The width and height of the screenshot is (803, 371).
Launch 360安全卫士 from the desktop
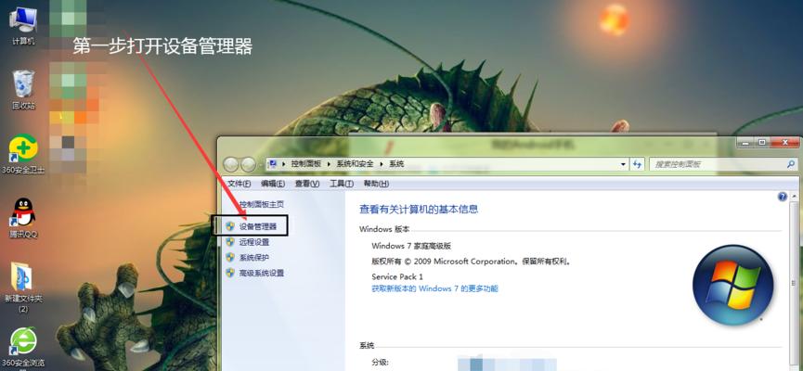(22, 155)
